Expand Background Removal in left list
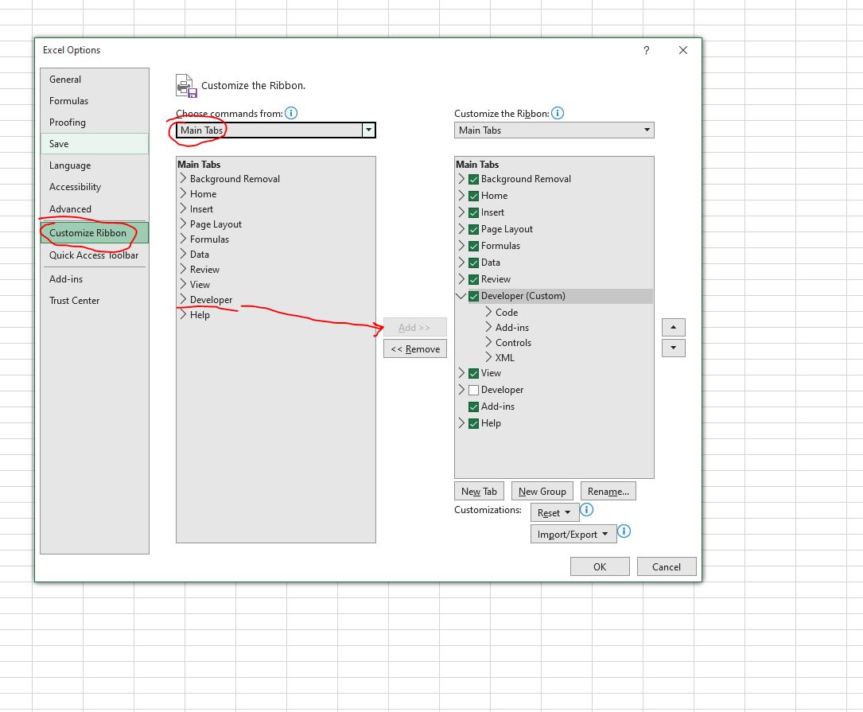 (x=183, y=179)
